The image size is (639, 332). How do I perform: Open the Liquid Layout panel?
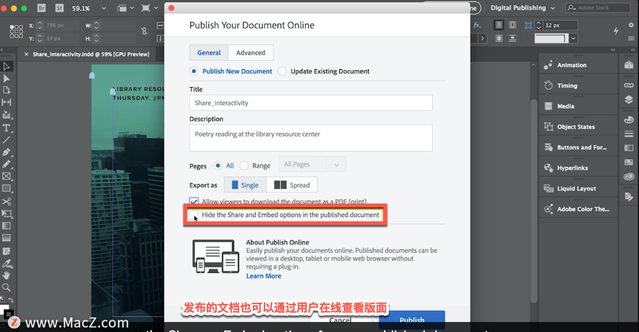[578, 188]
